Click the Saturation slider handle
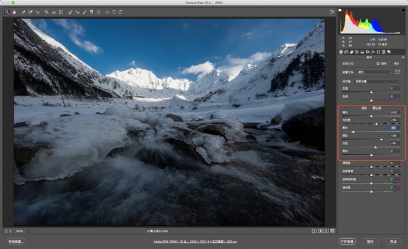This screenshot has height=249, width=408. [371, 191]
